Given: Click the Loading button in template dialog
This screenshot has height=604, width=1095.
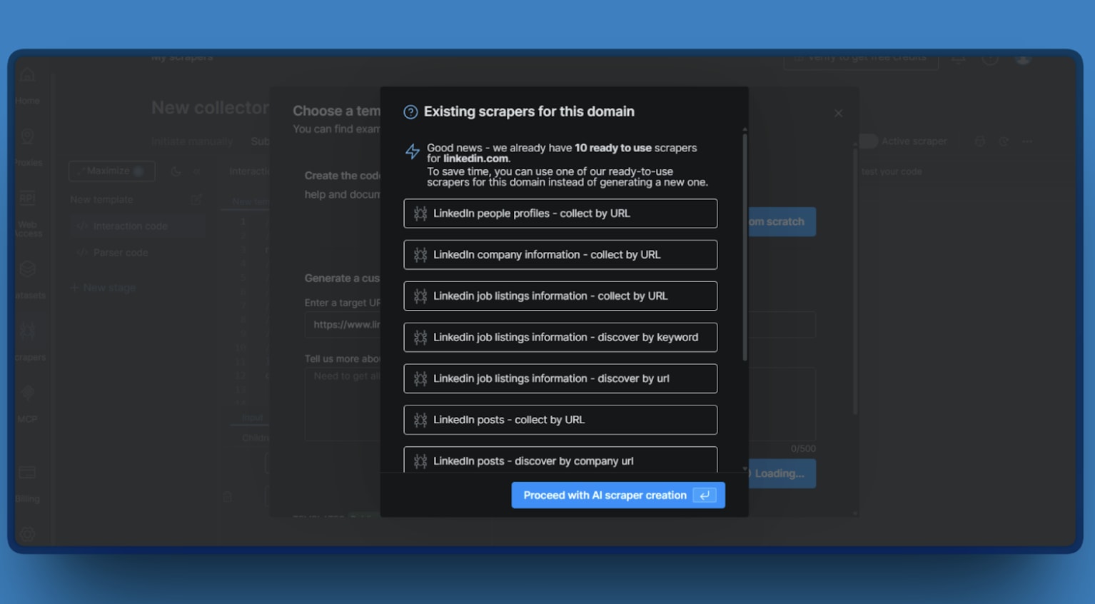Looking at the screenshot, I should pyautogui.click(x=782, y=474).
